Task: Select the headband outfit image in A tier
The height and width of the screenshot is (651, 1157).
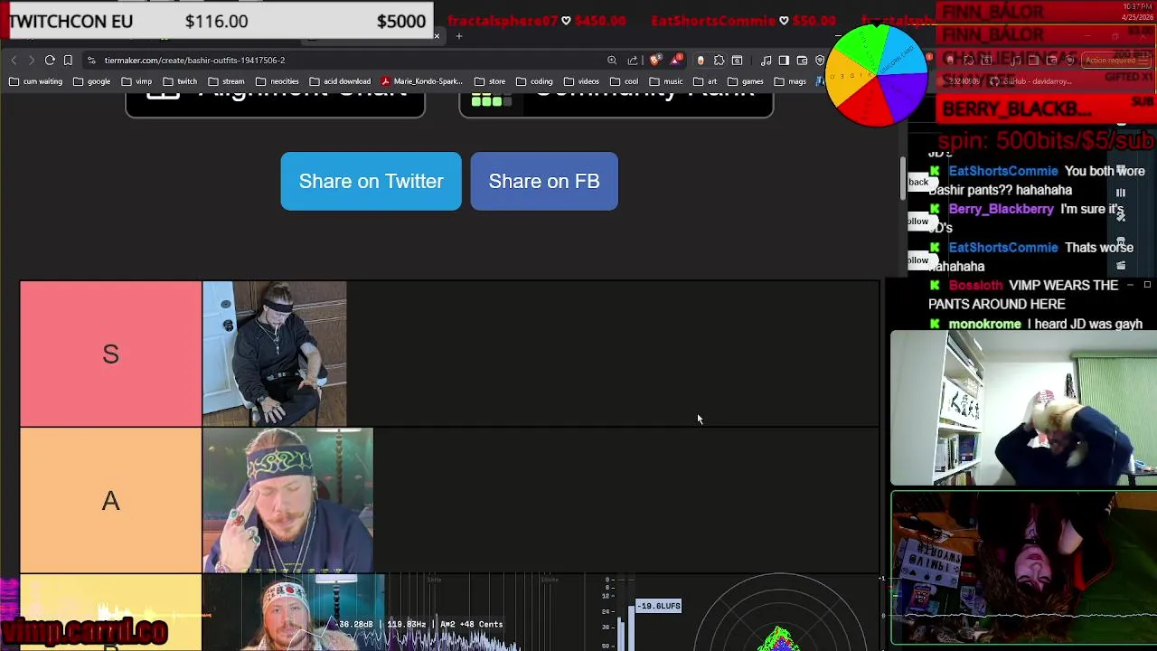Action: 287,500
